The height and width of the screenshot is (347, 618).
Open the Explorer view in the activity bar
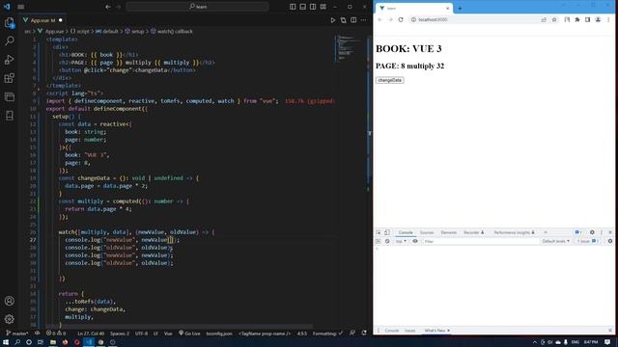coord(10,23)
